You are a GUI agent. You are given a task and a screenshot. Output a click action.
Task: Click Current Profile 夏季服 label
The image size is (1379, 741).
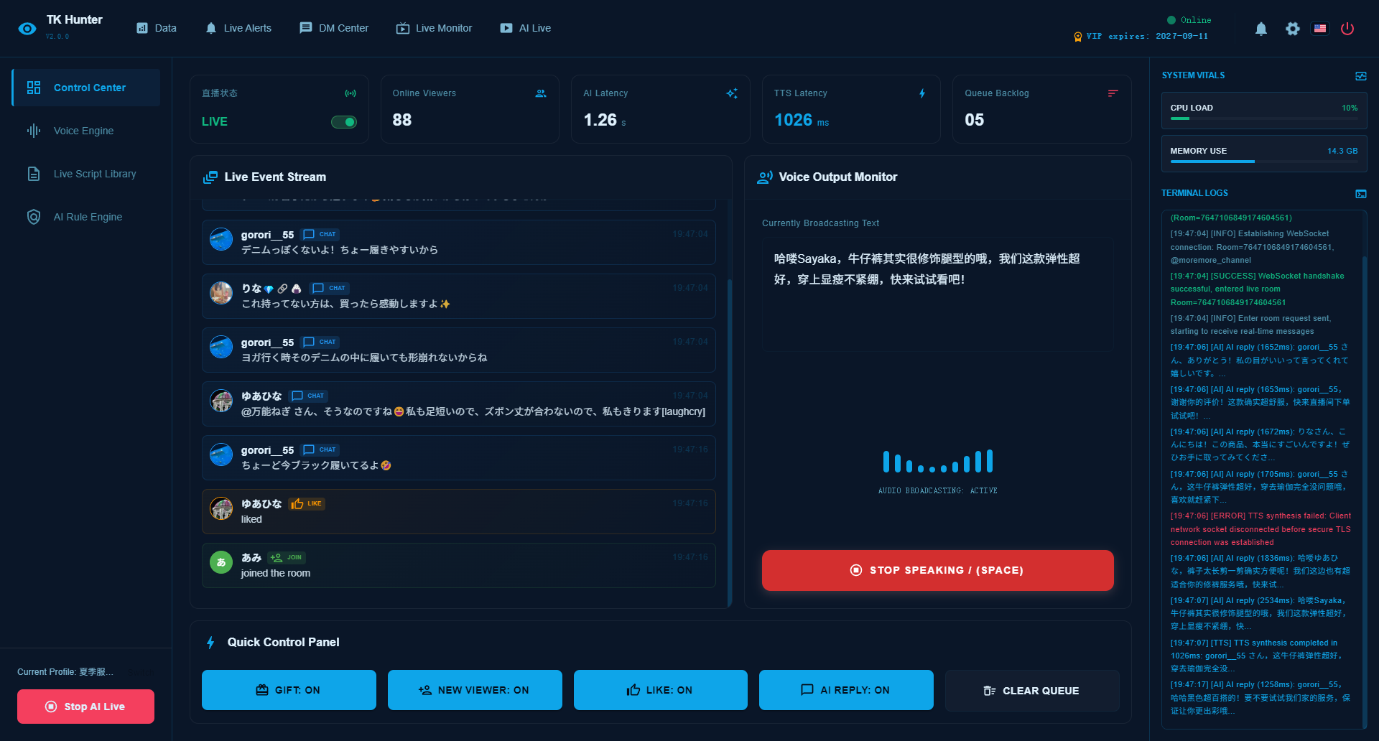point(65,672)
